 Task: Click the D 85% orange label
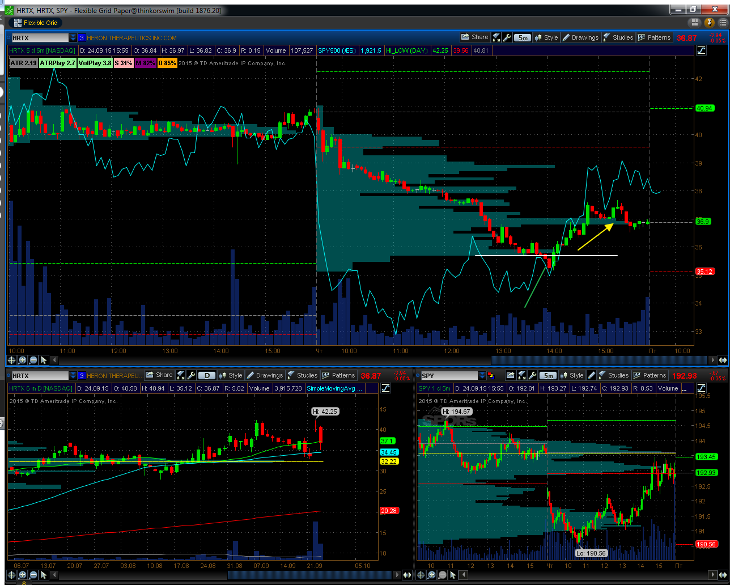(167, 63)
